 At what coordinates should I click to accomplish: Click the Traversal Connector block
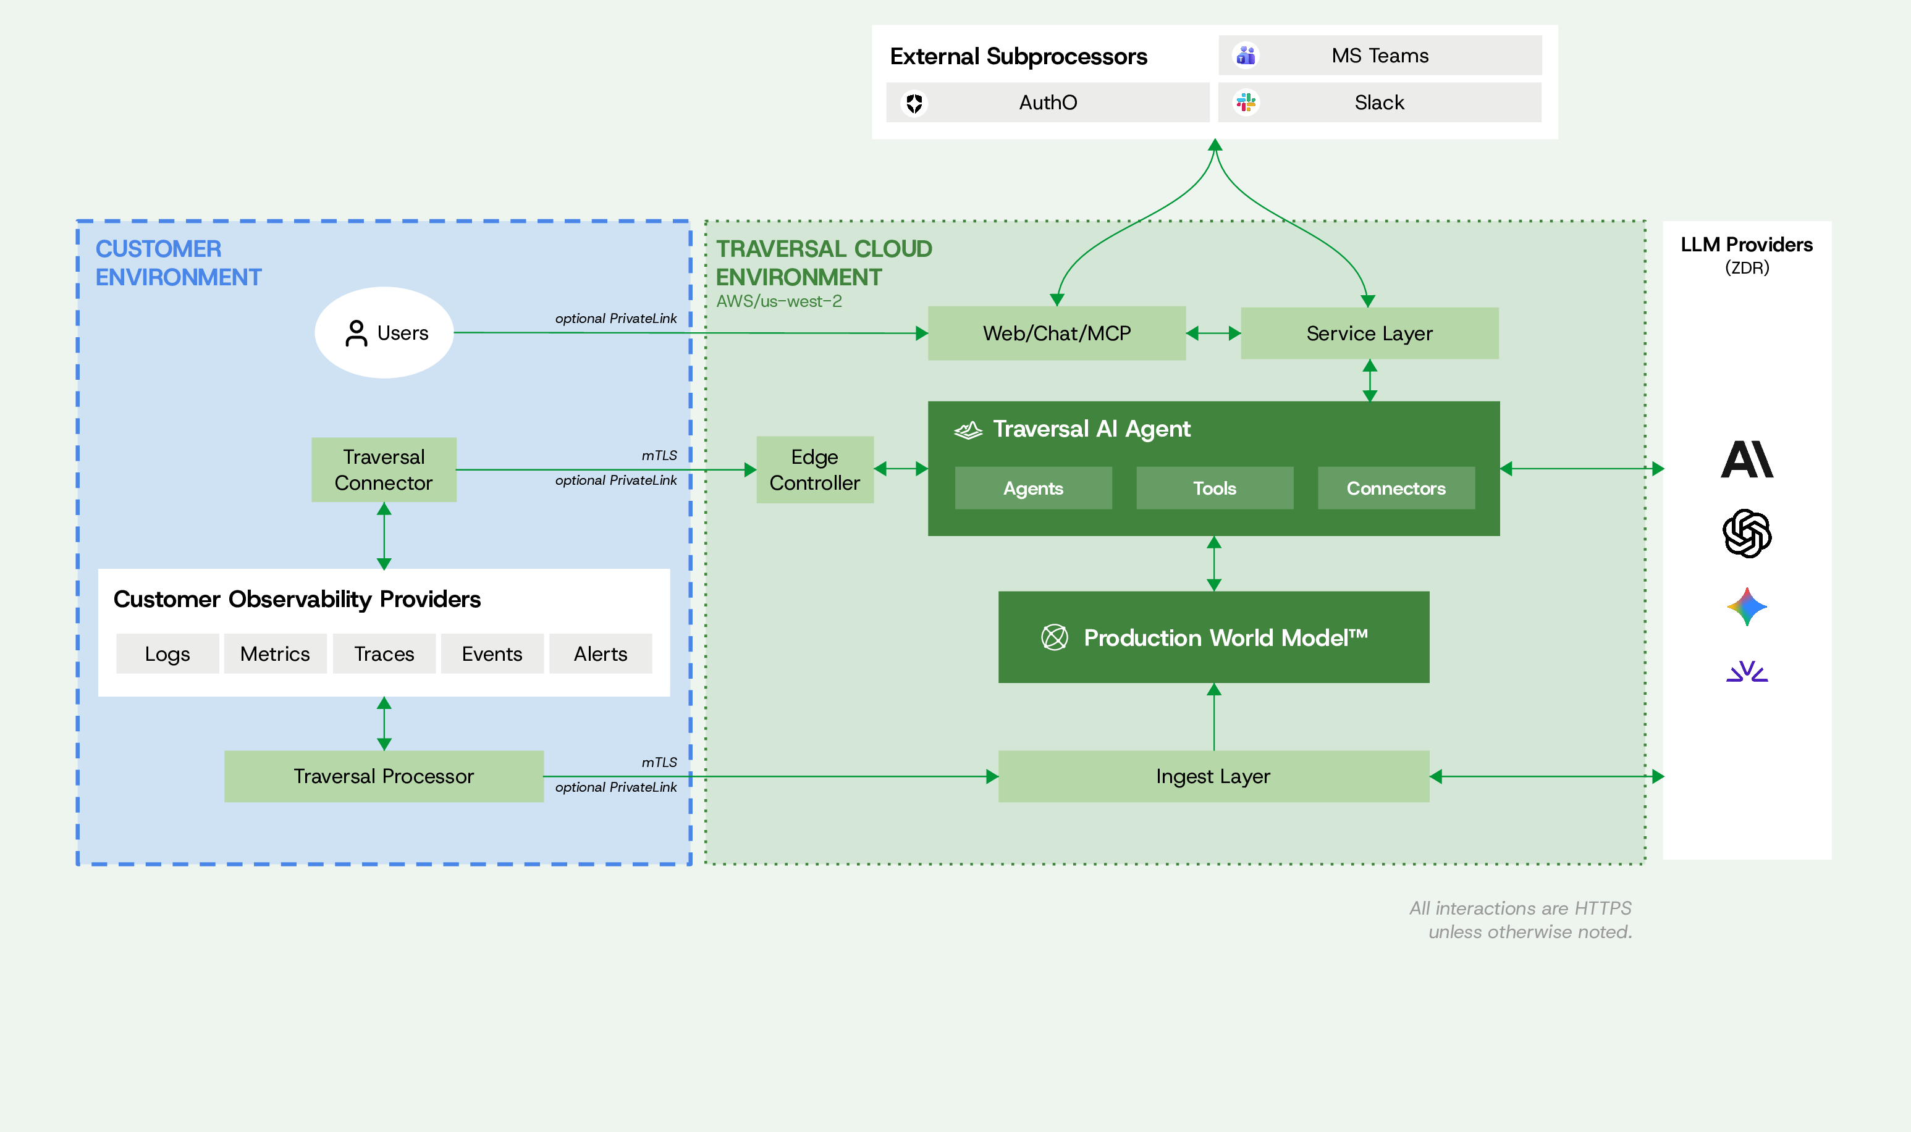coord(383,469)
